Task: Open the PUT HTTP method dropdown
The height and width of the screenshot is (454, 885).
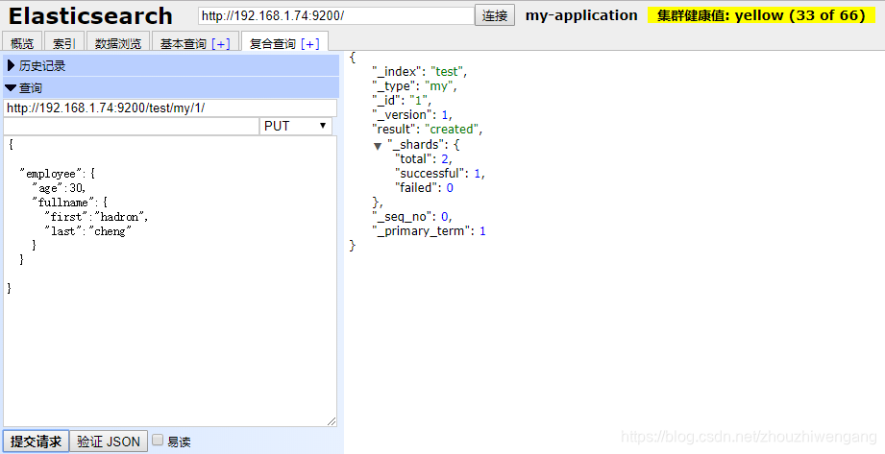Action: click(296, 126)
